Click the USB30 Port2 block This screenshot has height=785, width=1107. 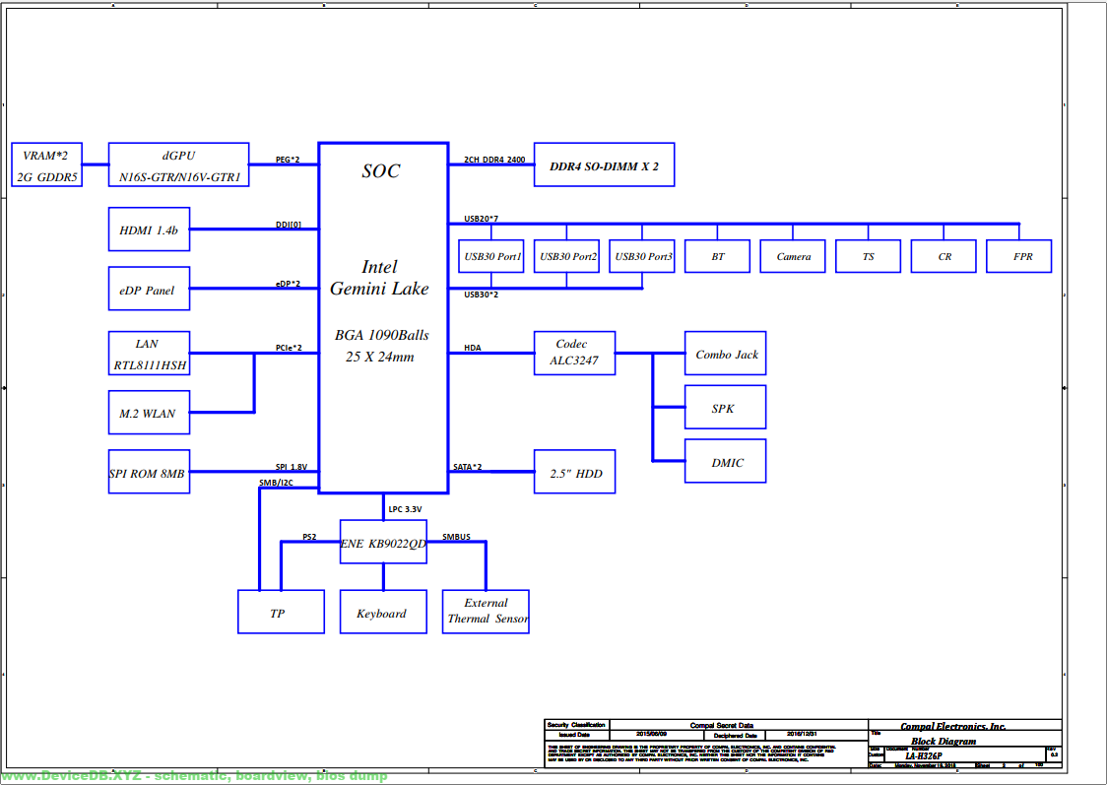[567, 256]
